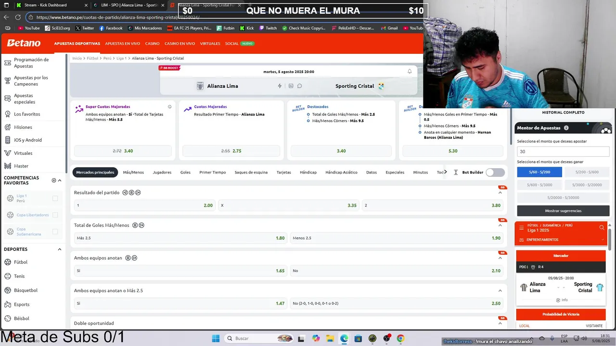Open File Explorer from the taskbar

(x=330, y=338)
